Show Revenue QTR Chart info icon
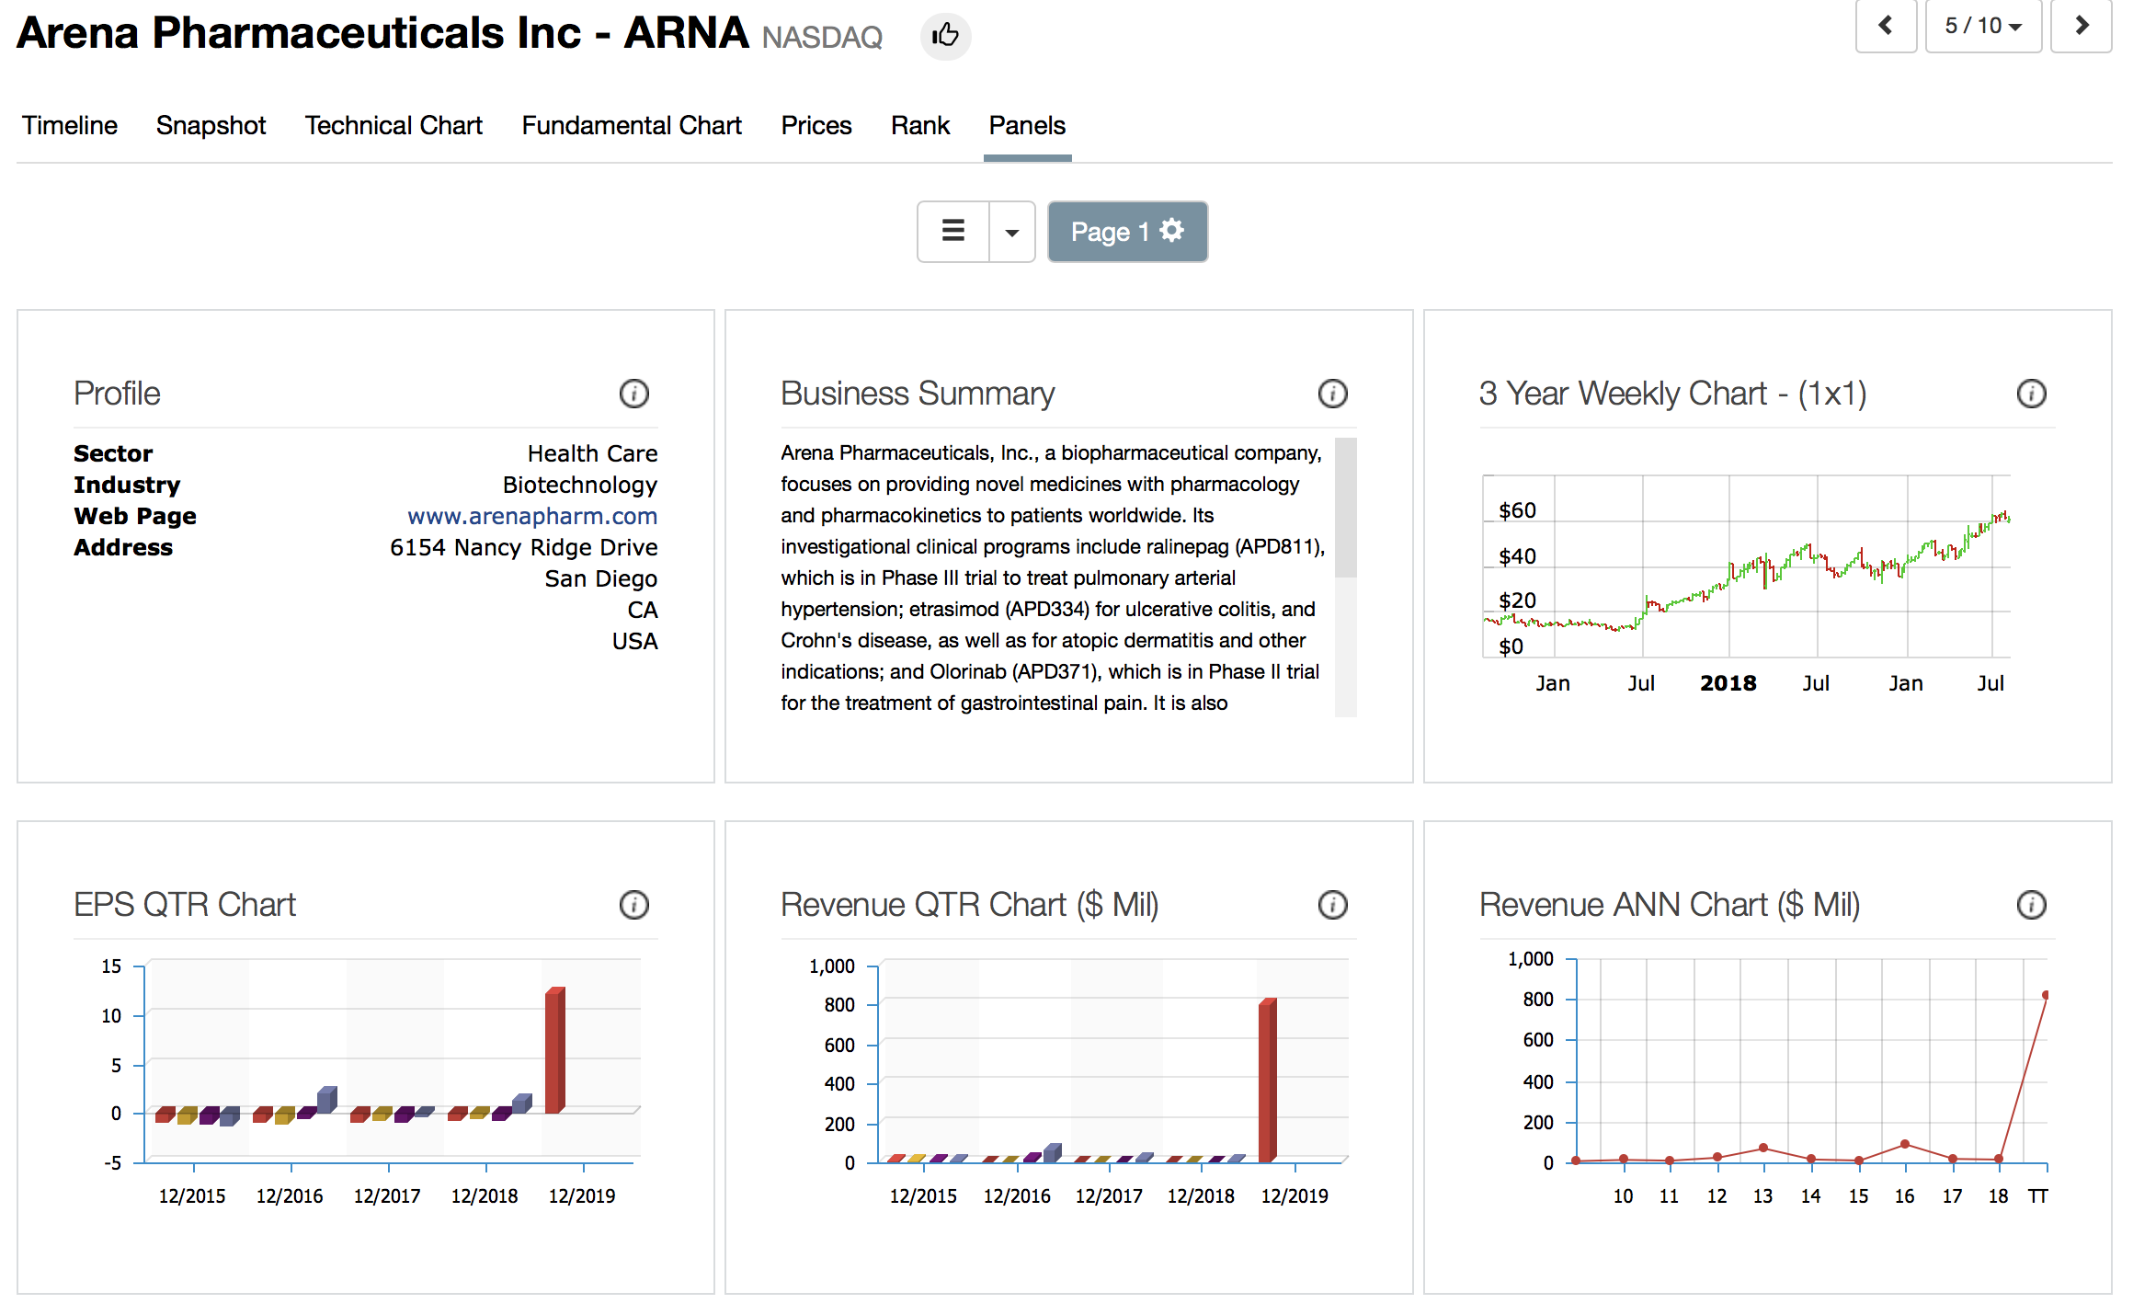 [1332, 905]
